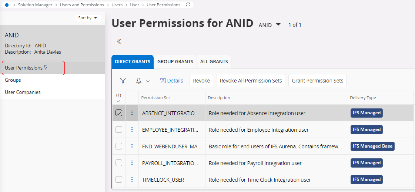Image resolution: width=415 pixels, height=192 pixels.
Task: Click the filter funnel icon
Action: [123, 81]
